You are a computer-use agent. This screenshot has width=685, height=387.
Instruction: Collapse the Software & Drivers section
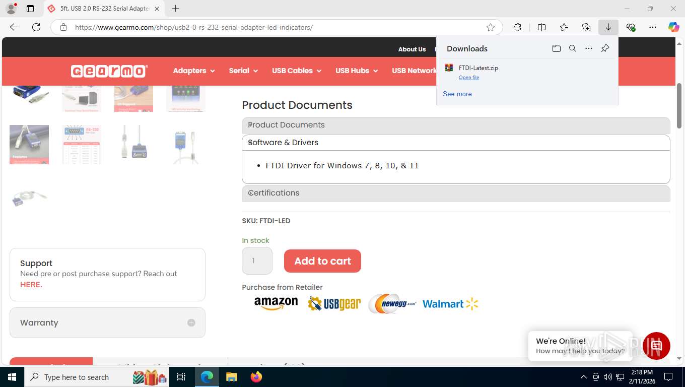click(456, 143)
